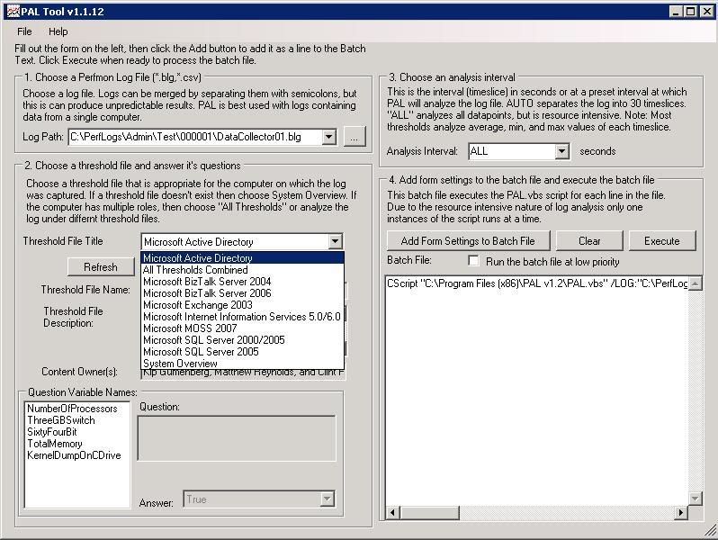The height and width of the screenshot is (540, 718).
Task: Click the Refresh button
Action: coord(101,267)
